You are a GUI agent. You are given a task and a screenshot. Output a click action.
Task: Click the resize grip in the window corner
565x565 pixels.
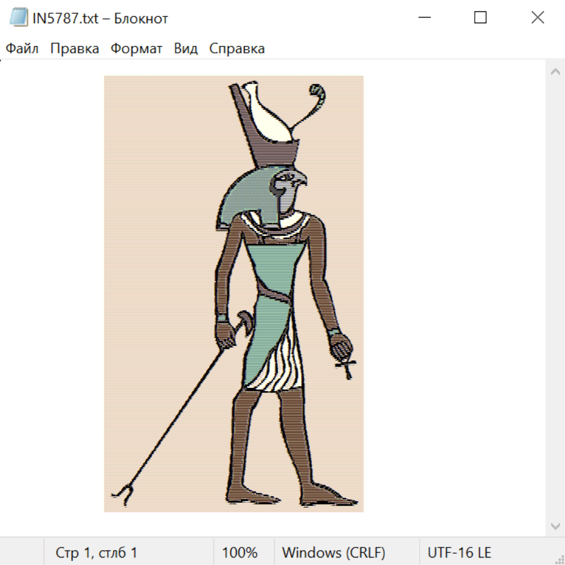click(559, 559)
